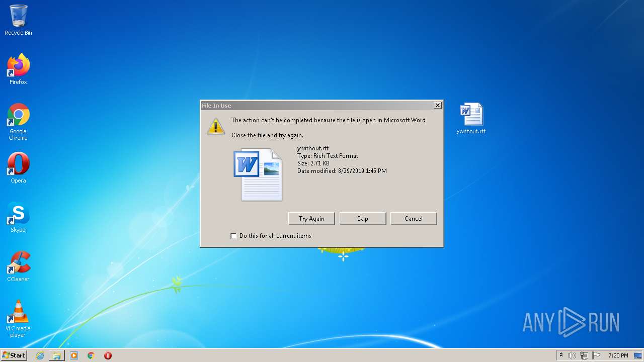Click the Size: 2.71 KB line
Screen dimensions: 644x362
click(313, 163)
